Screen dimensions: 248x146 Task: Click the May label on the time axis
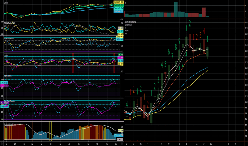[51, 144]
